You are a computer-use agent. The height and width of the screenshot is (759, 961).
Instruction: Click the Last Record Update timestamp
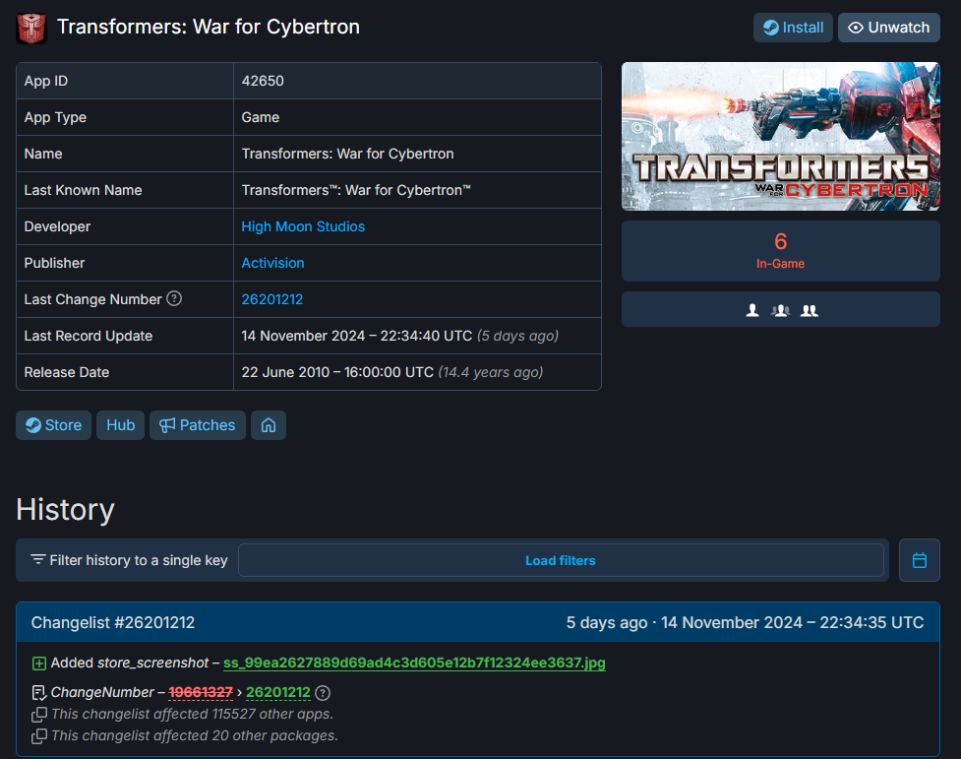coord(357,336)
